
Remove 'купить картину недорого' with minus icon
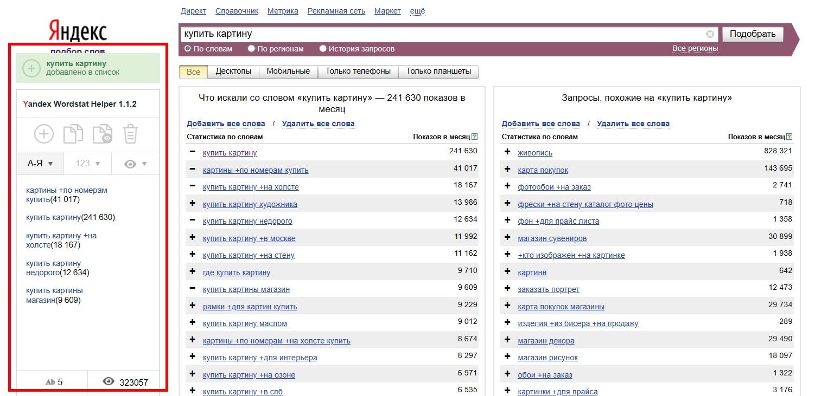(x=192, y=220)
